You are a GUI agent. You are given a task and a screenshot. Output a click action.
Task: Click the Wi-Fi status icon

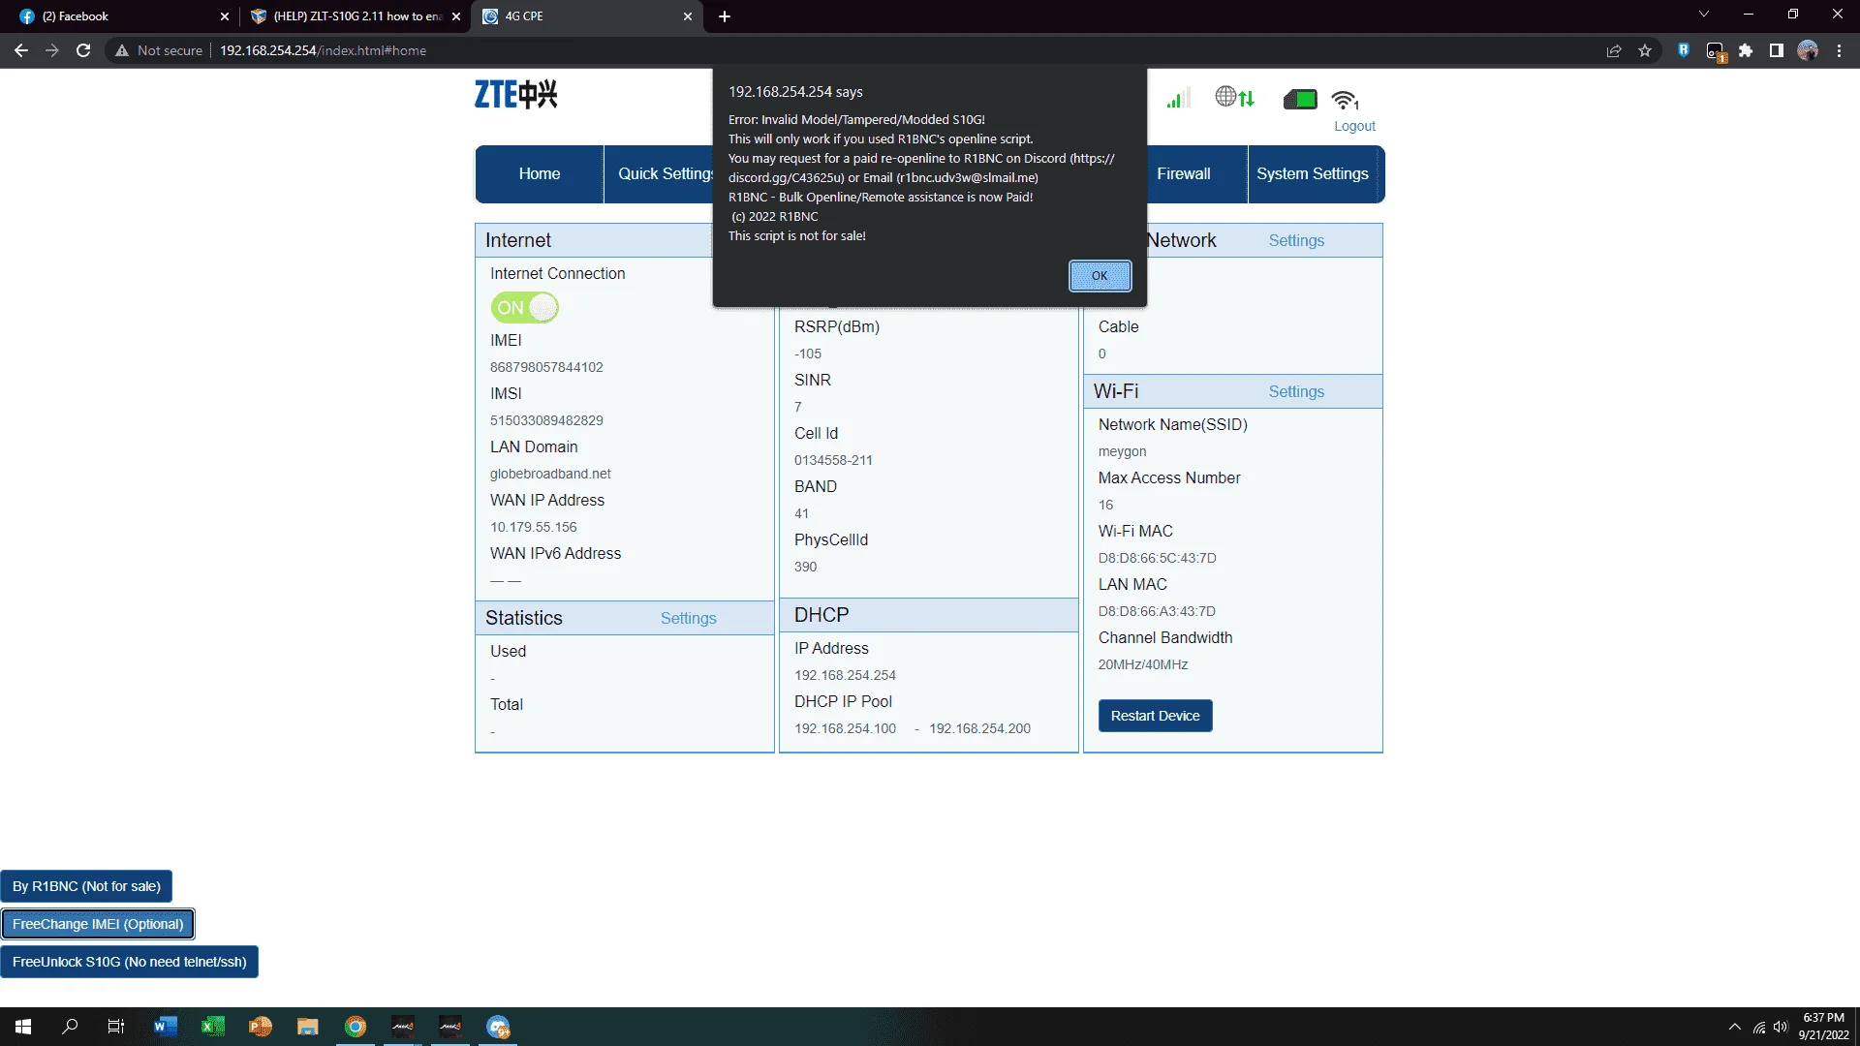coord(1346,99)
